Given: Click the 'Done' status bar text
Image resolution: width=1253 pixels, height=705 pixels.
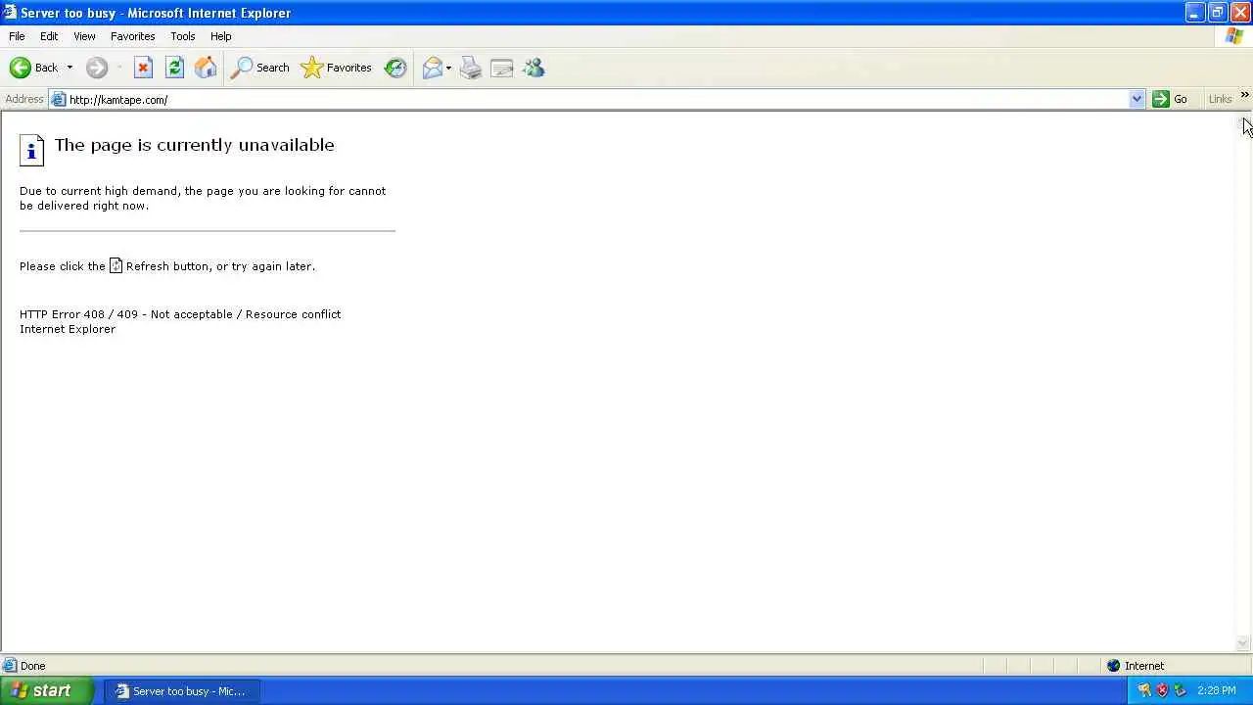Looking at the screenshot, I should click(x=33, y=666).
